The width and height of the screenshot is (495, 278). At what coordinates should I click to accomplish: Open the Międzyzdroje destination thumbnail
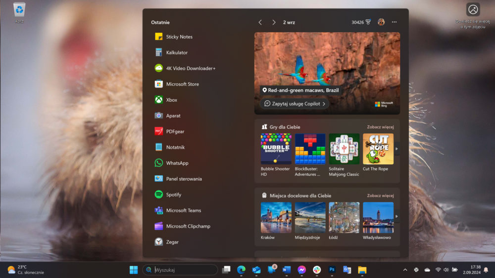coord(310,218)
